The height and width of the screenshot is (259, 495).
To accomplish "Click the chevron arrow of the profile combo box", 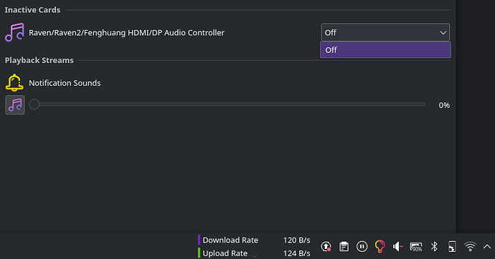I will coord(443,33).
